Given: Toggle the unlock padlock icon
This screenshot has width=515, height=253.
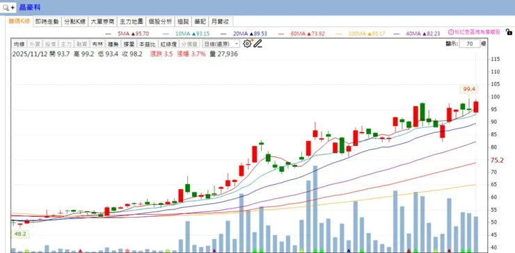Looking at the screenshot, I should [x=509, y=32].
